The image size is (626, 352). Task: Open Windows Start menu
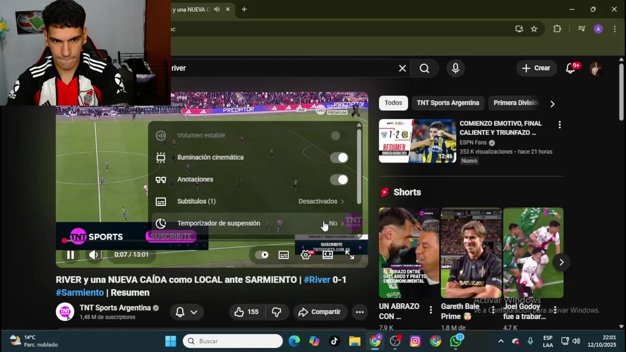[x=171, y=341]
